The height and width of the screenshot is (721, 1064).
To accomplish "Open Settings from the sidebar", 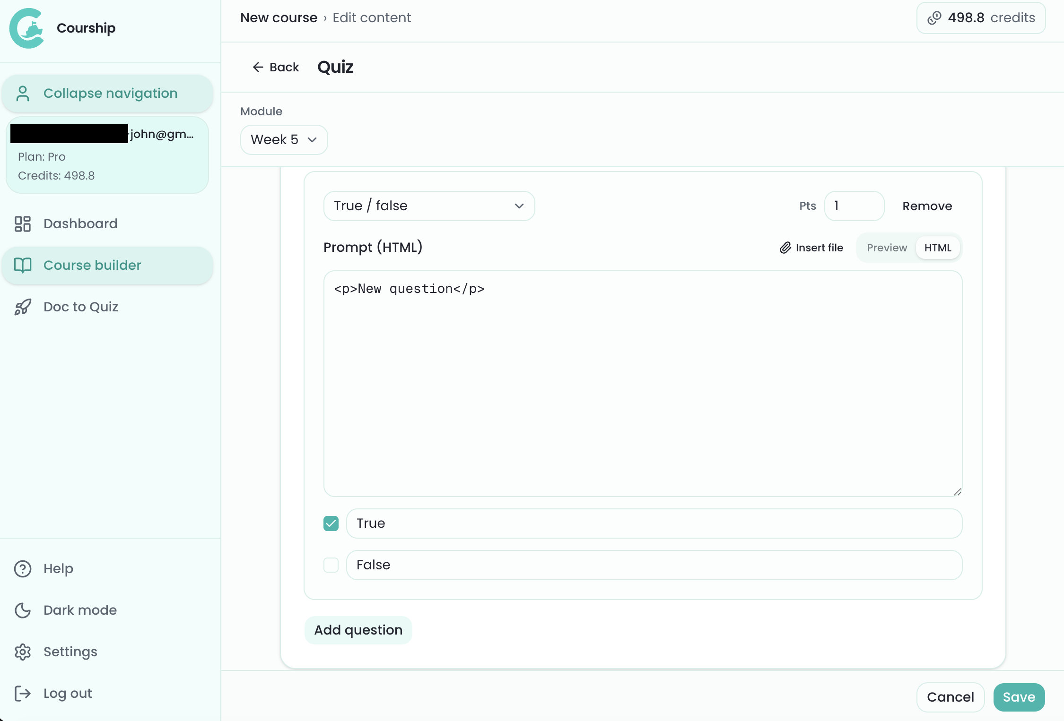I will (107, 652).
